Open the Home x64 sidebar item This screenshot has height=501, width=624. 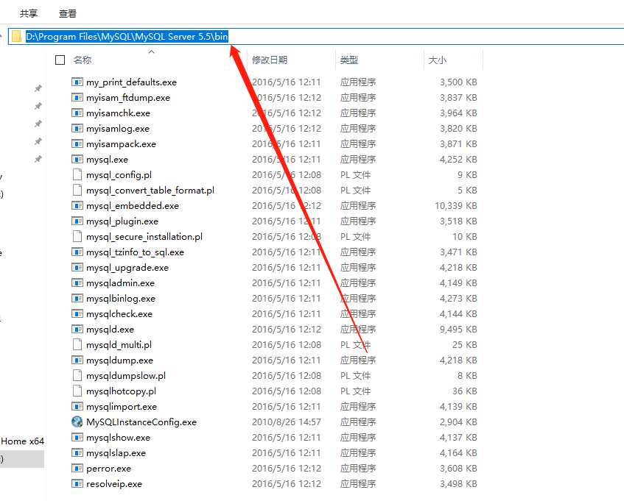click(22, 441)
